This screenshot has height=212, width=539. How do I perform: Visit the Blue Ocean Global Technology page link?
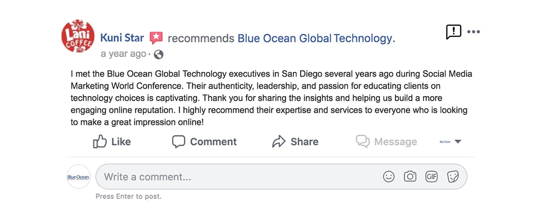click(x=315, y=39)
